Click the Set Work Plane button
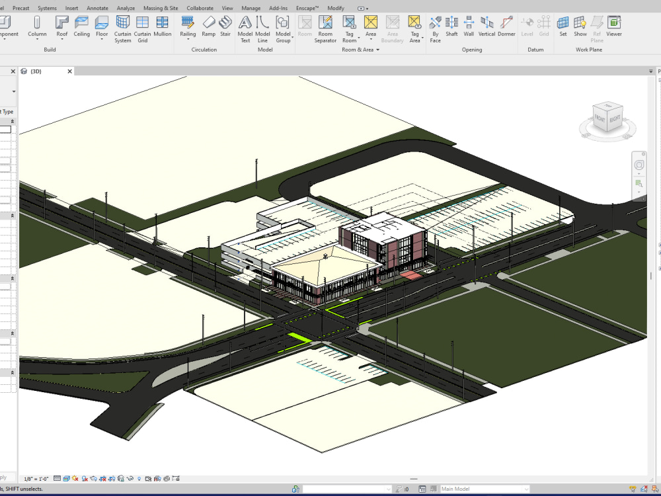The width and height of the screenshot is (661, 496). [x=563, y=30]
